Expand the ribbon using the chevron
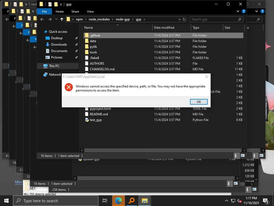The image size is (274, 206). 238,11
